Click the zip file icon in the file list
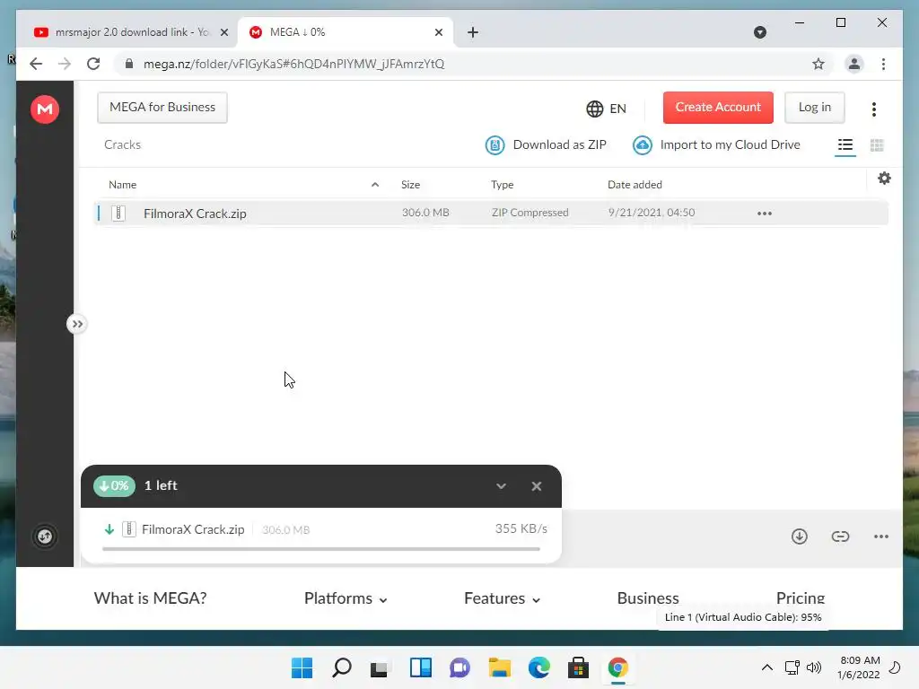 coord(118,214)
